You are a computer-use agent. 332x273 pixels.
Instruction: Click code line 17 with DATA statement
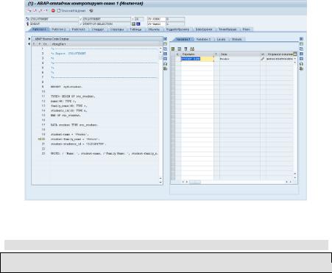74,125
